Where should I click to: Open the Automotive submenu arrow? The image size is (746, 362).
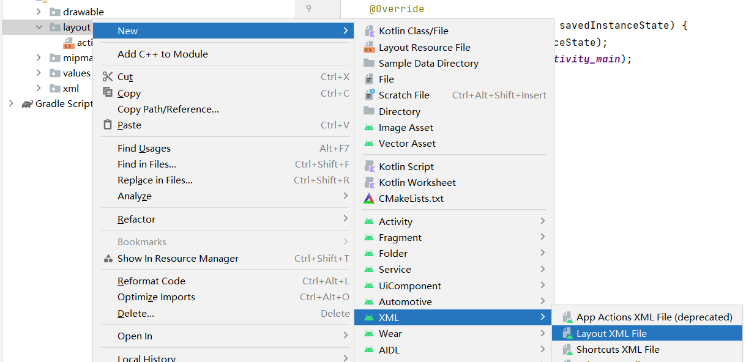pos(543,301)
